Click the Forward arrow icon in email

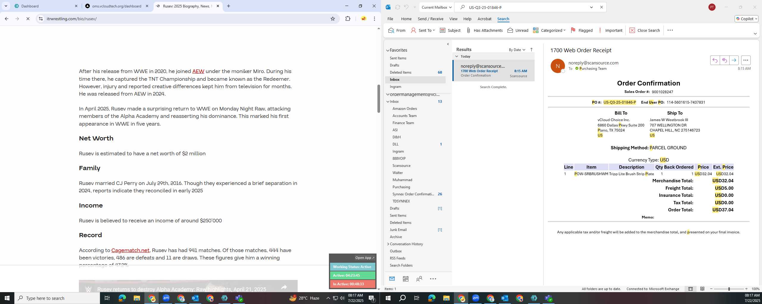click(734, 60)
